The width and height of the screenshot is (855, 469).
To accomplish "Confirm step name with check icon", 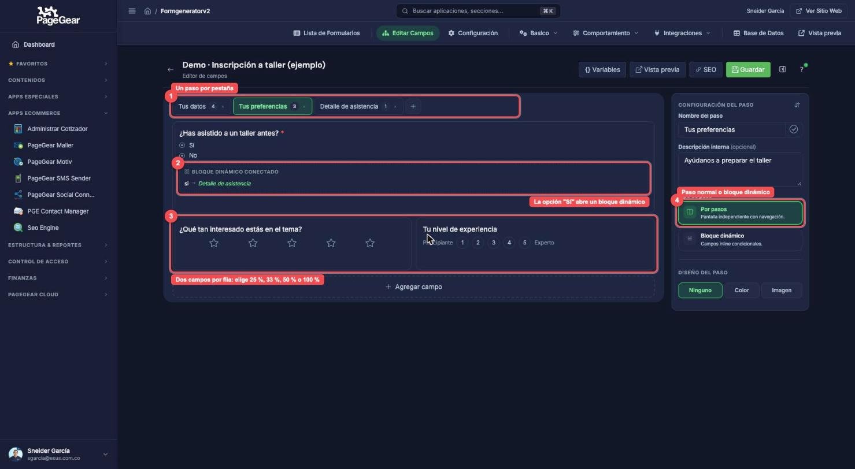I will [x=794, y=129].
